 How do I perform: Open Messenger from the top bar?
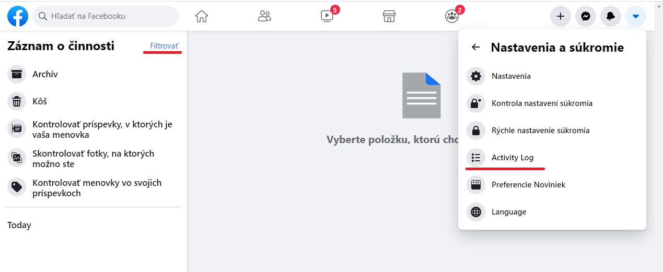tap(586, 16)
